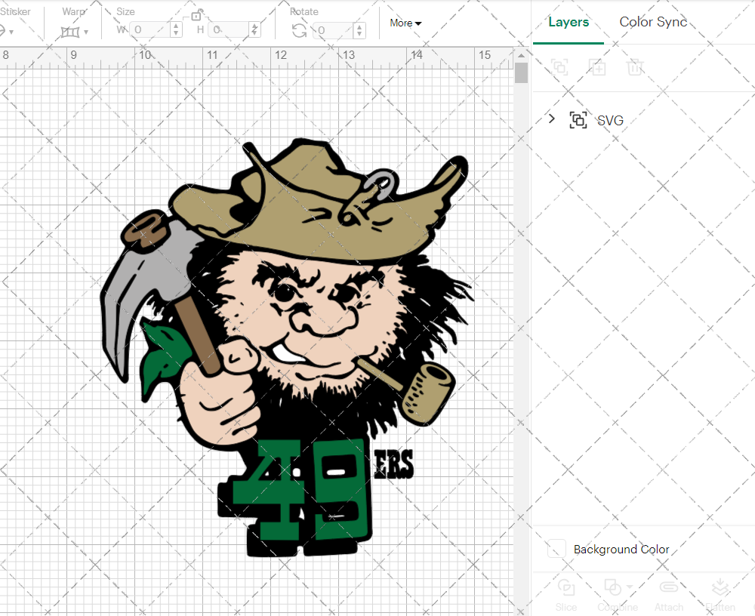Switch to the Layers tab
The height and width of the screenshot is (616, 755).
click(569, 22)
